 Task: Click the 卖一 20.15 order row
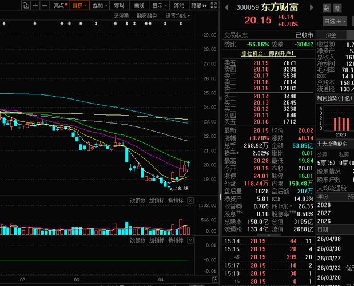[269, 88]
